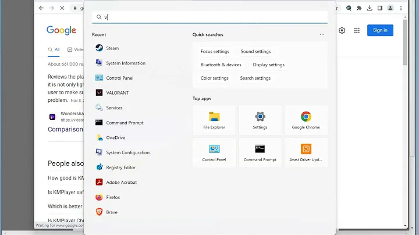This screenshot has width=419, height=235.
Task: Click the Google logo
Action: 61,30
